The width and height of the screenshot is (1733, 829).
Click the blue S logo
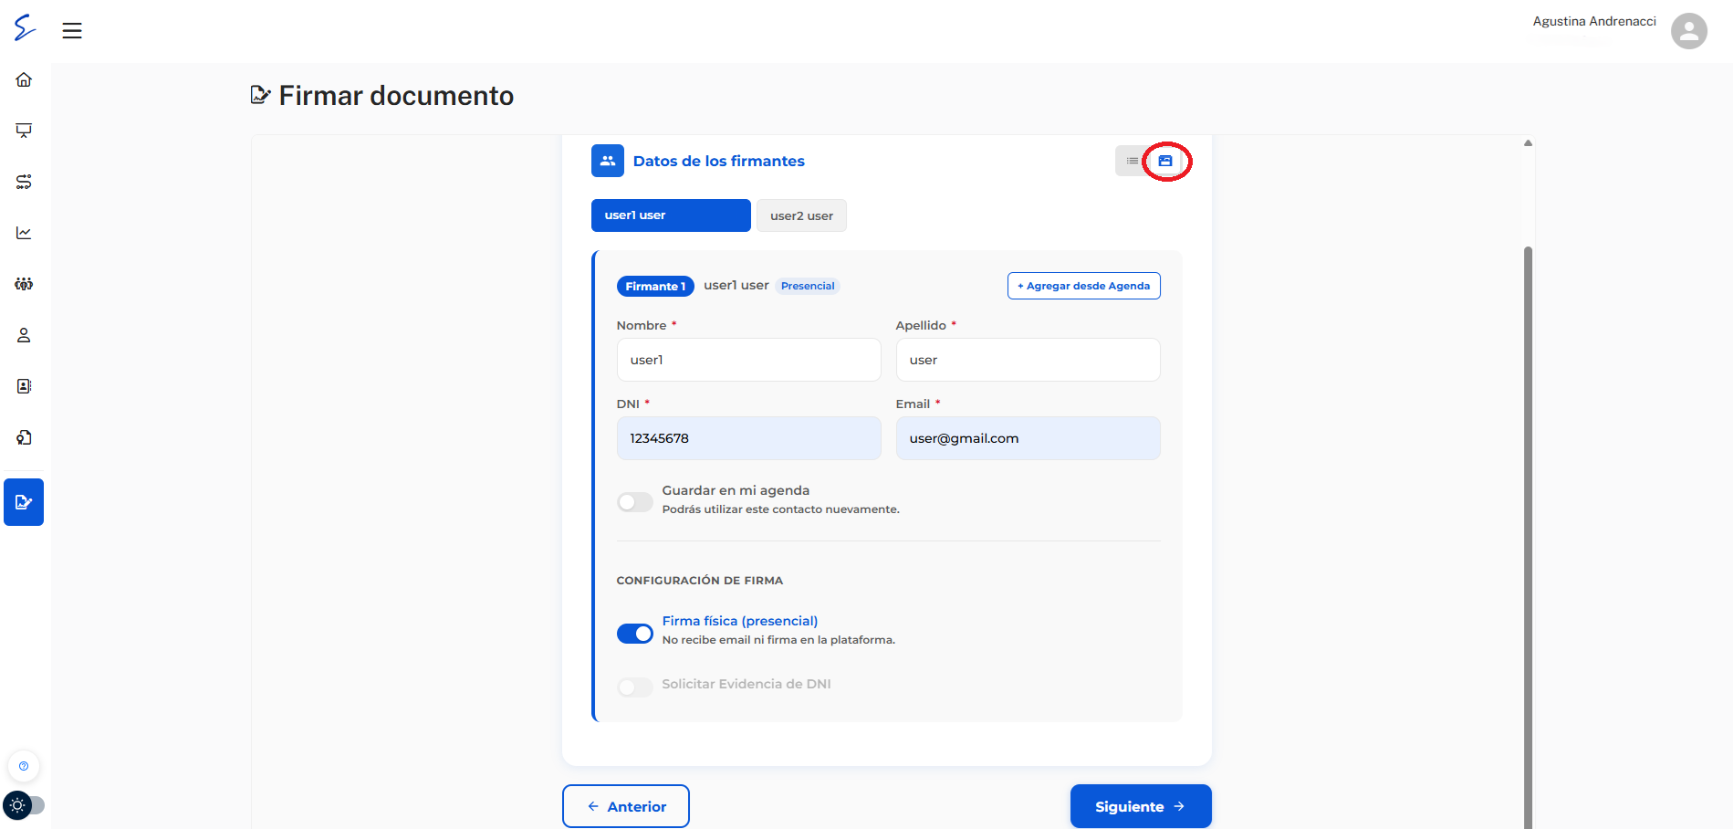pyautogui.click(x=25, y=28)
